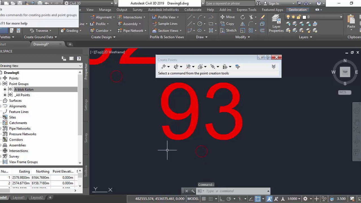Image resolution: width=361 pixels, height=203 pixels.
Task: Click the Easting column header
Action: pos(24,171)
